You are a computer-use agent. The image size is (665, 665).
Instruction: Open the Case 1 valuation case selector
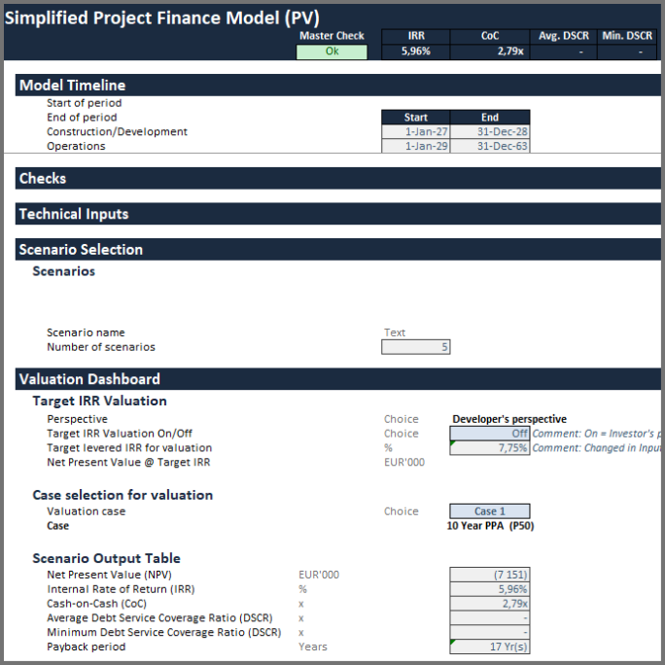pyautogui.click(x=490, y=511)
